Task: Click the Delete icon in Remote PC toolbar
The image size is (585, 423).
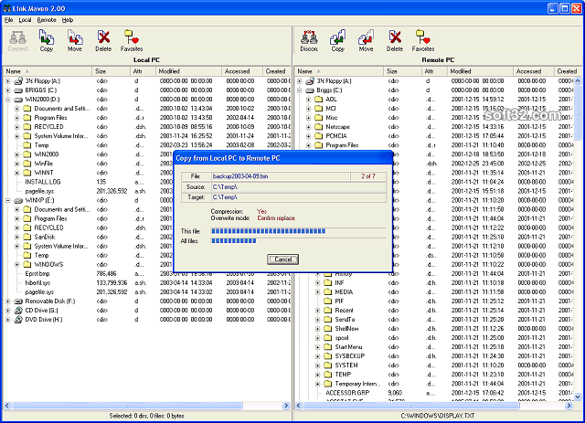Action: click(x=395, y=41)
